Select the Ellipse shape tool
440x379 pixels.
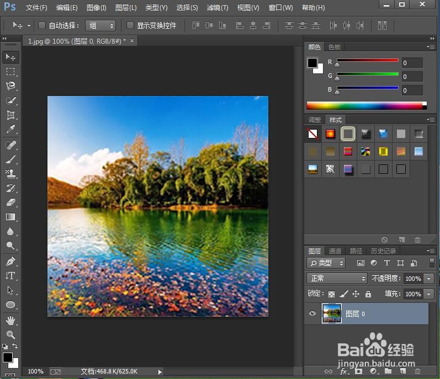click(x=10, y=305)
